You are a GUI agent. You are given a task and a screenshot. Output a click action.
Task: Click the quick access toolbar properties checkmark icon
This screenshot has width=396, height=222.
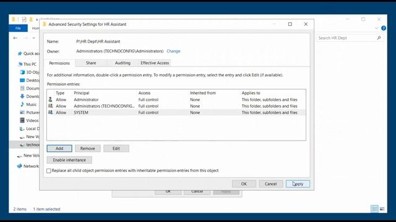point(24,19)
